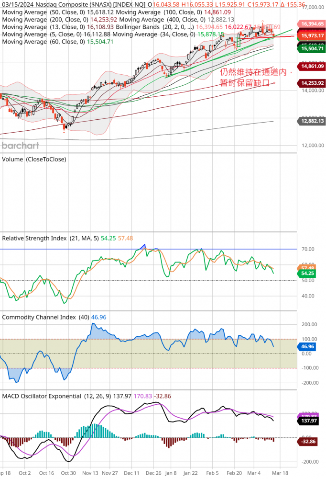Viewport: 326px width, 479px height.
Task: Click the red 15,973.17 last price tag
Action: pos(312,36)
